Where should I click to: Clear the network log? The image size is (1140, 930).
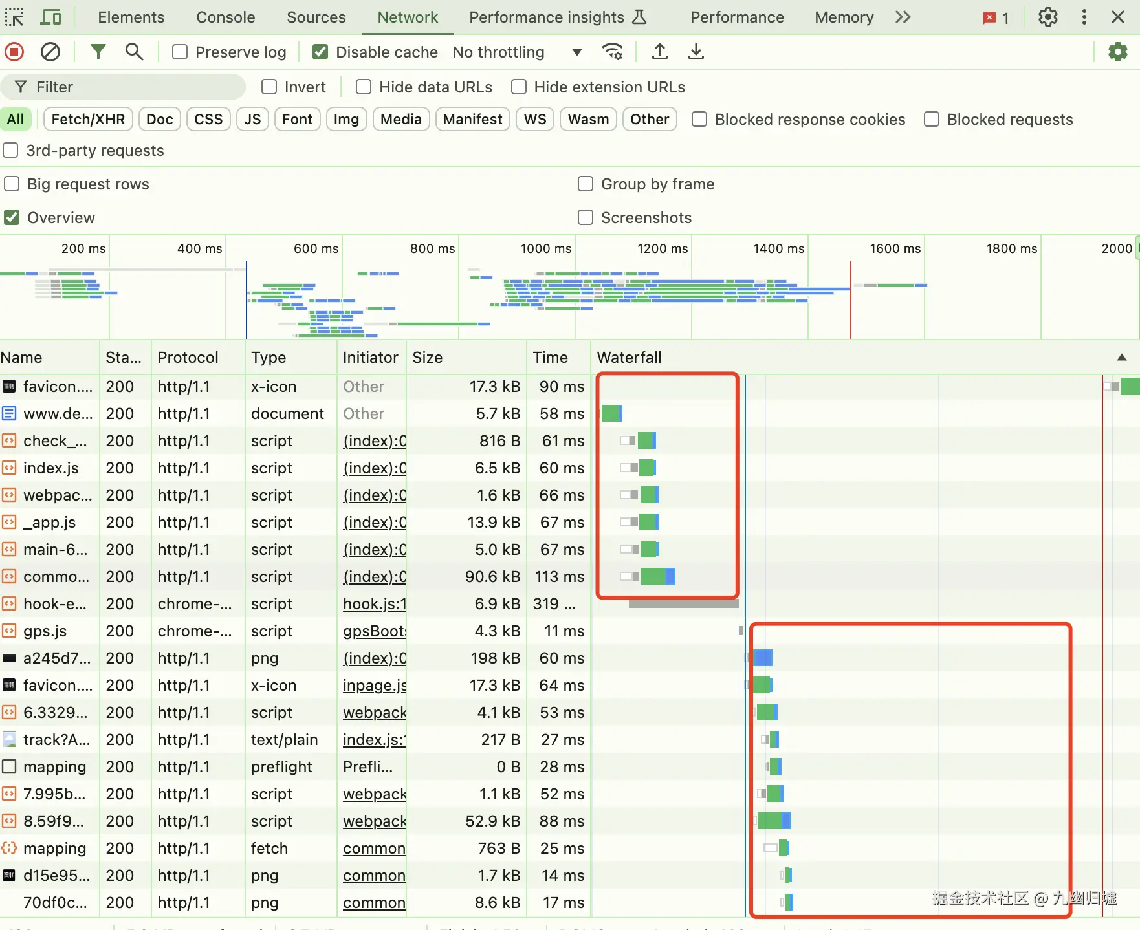coord(50,52)
